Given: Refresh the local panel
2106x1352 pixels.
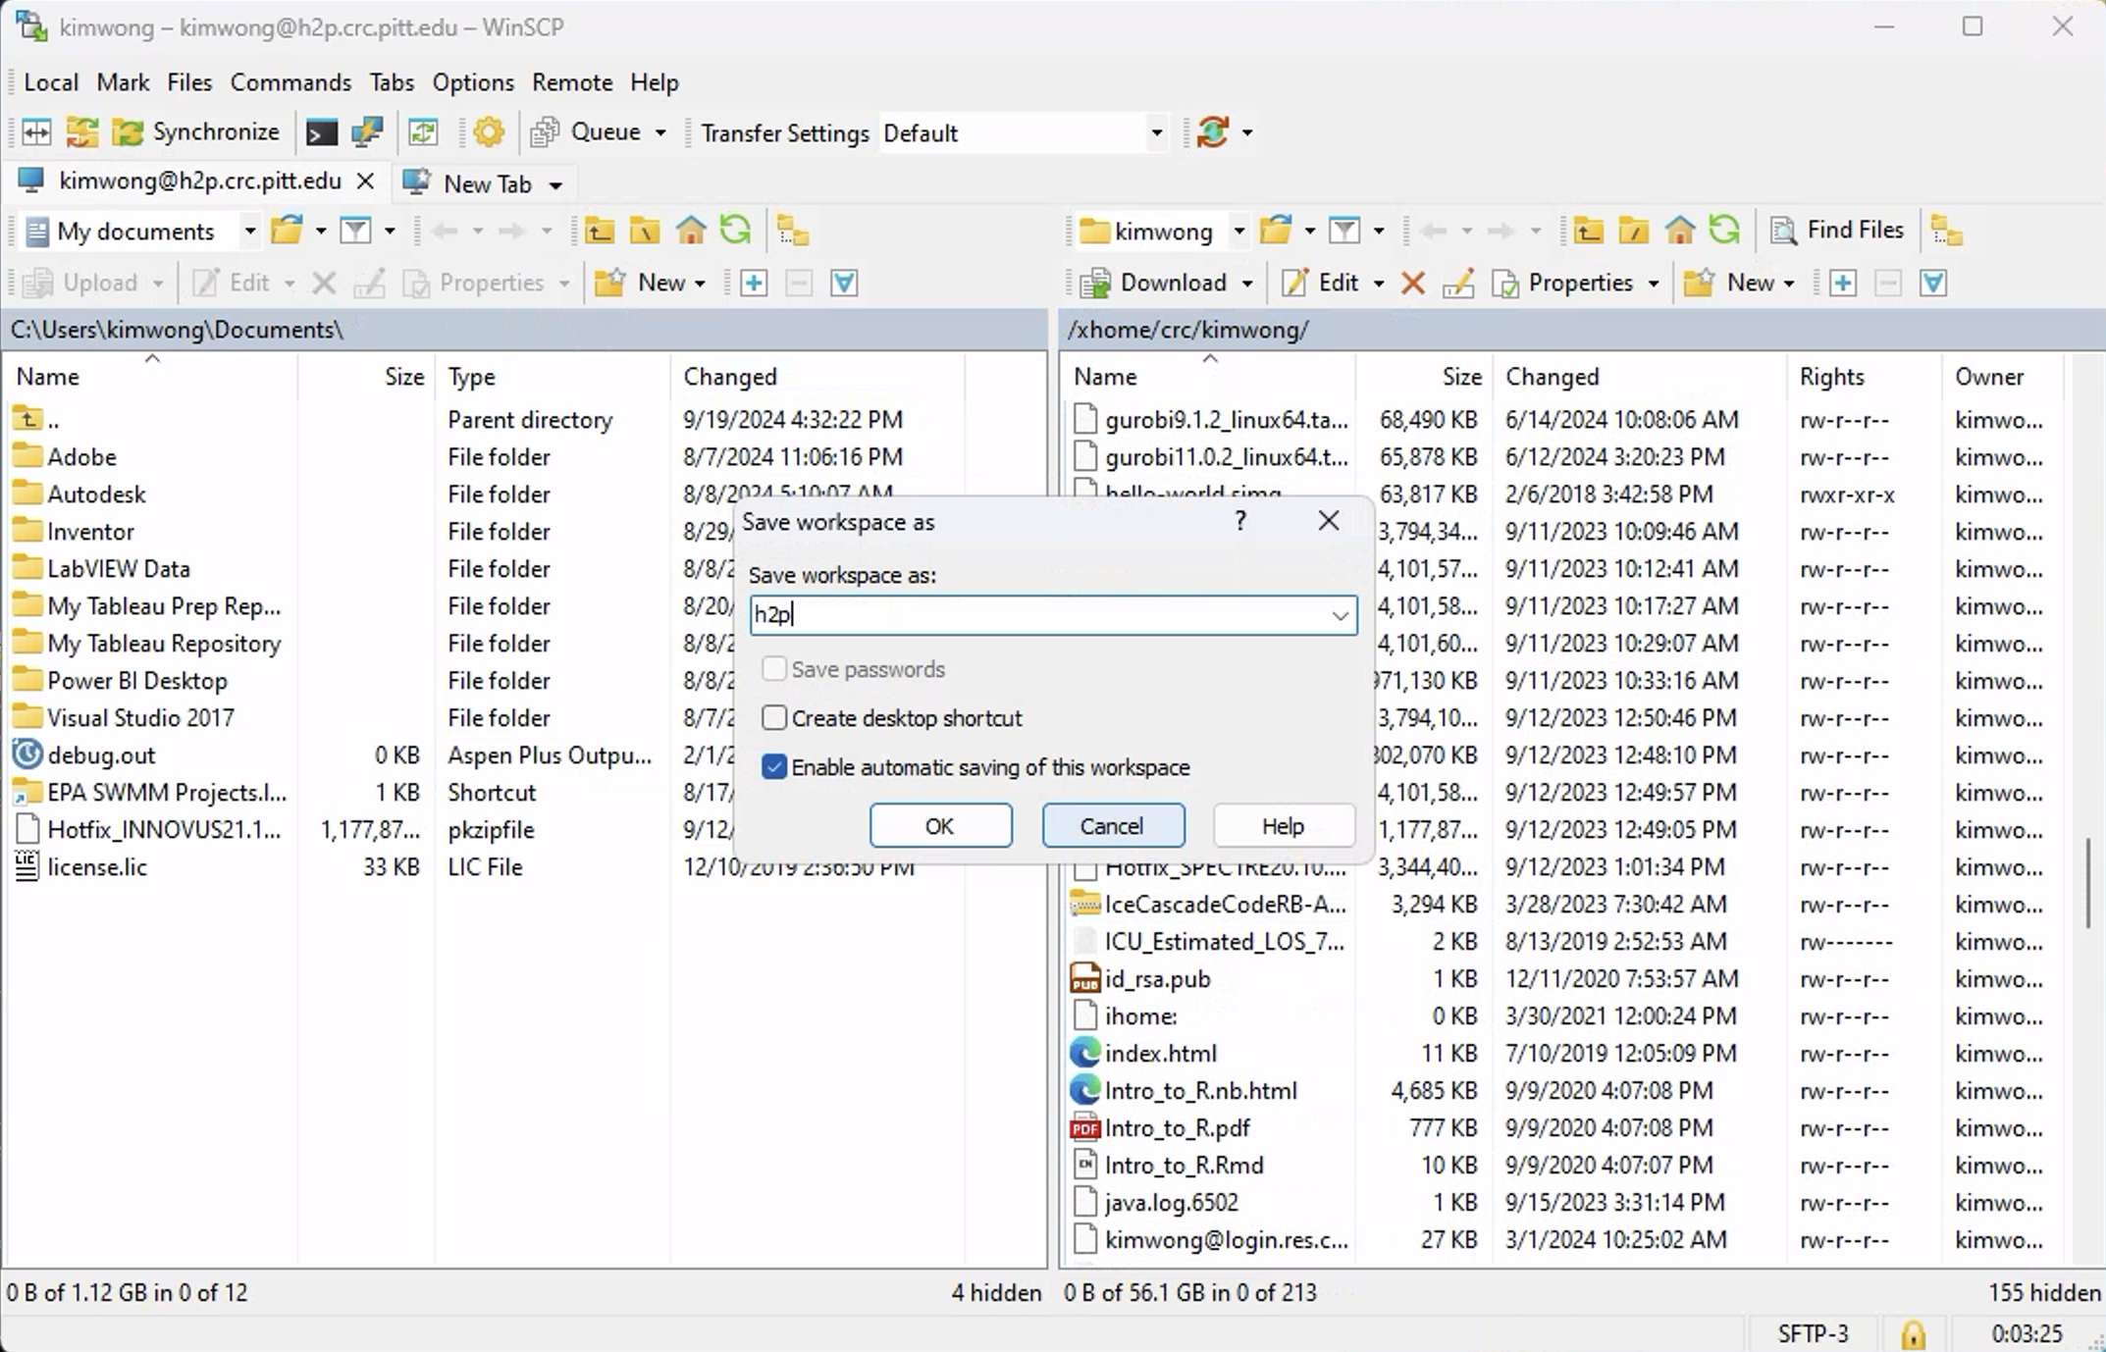Looking at the screenshot, I should (x=735, y=232).
